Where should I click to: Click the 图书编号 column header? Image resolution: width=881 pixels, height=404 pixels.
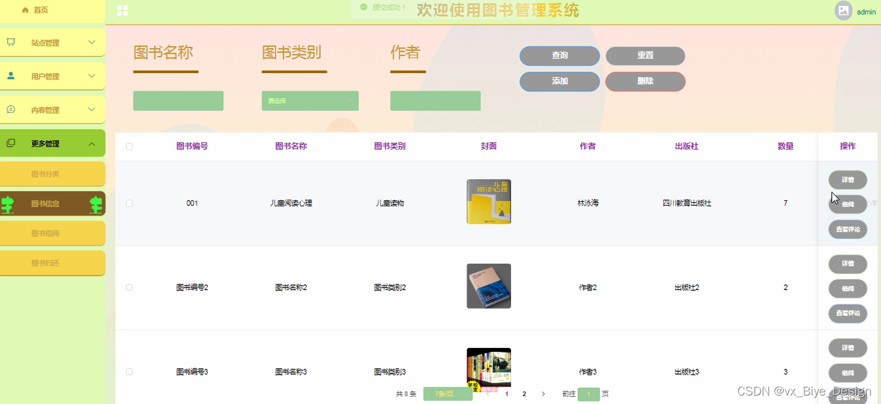pyautogui.click(x=192, y=146)
